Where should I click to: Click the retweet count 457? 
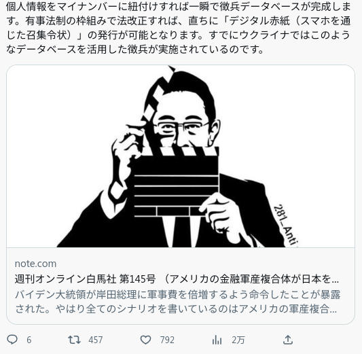[95, 340]
